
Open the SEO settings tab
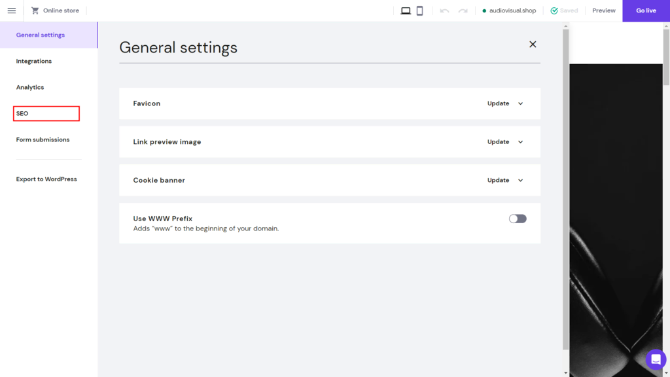(46, 114)
